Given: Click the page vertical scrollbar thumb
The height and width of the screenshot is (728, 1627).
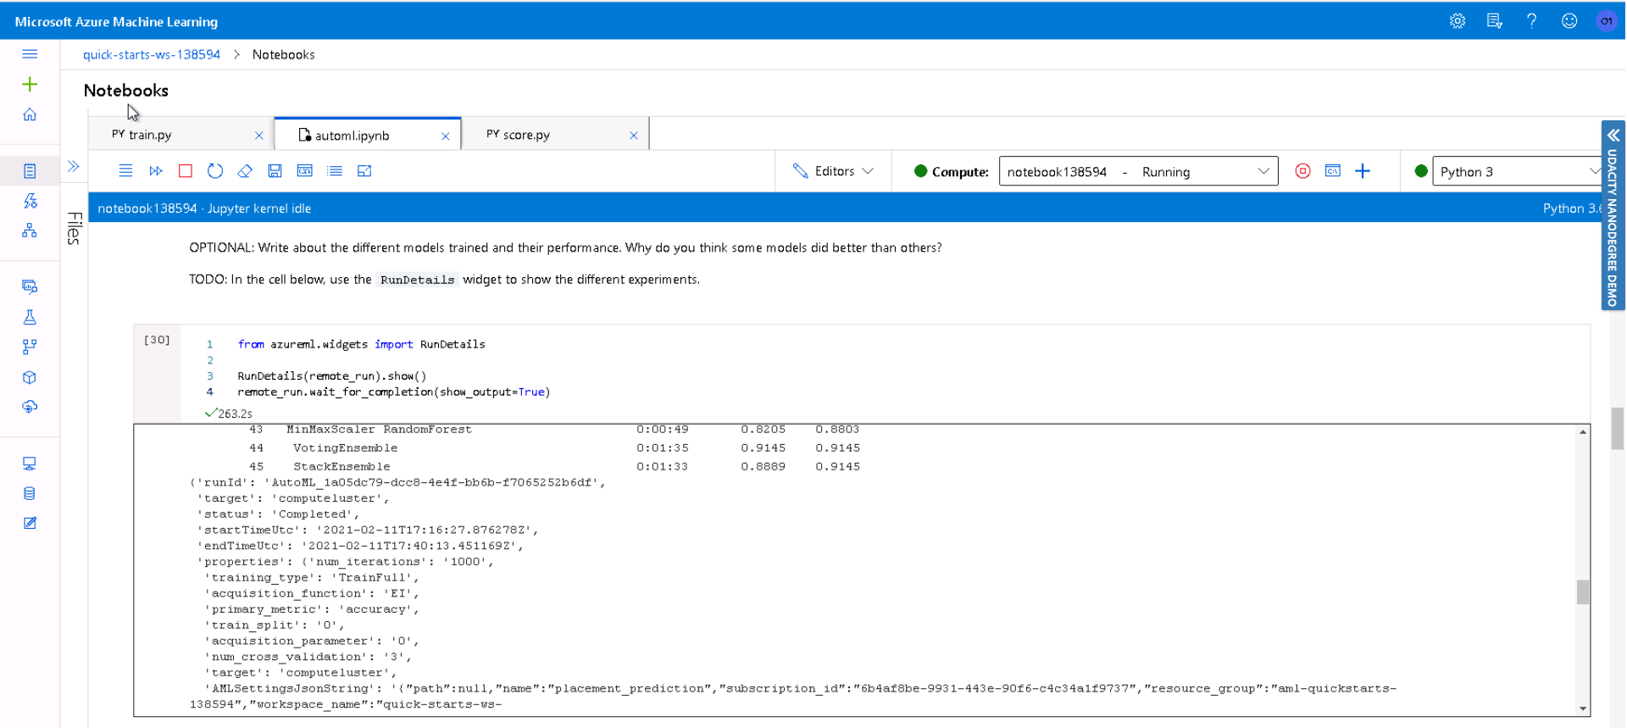Looking at the screenshot, I should (1618, 429).
